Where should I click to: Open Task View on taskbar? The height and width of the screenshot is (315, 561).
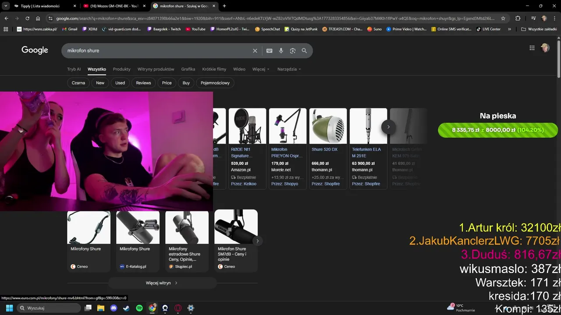88,308
